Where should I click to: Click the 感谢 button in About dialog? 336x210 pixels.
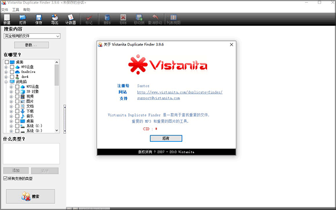(x=166, y=138)
